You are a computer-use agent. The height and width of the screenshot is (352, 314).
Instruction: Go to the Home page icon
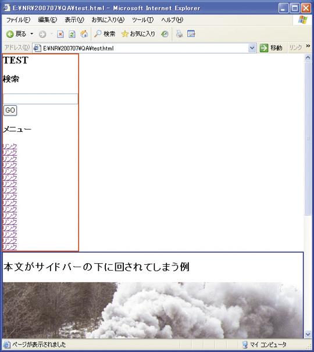point(84,34)
